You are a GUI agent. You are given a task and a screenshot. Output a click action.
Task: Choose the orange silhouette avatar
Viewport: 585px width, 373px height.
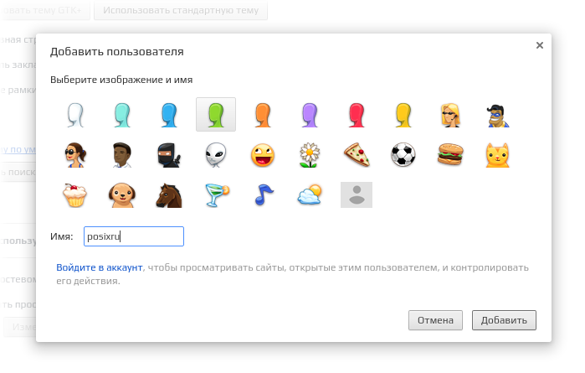tap(263, 115)
